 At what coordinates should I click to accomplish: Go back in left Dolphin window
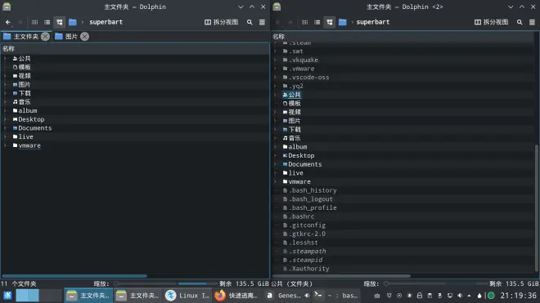click(x=7, y=22)
